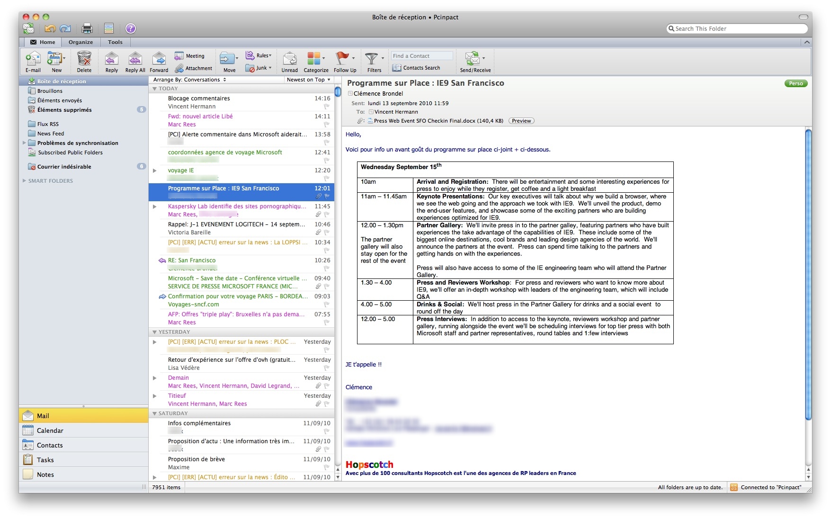Click the Filters funnel icon

tap(372, 58)
